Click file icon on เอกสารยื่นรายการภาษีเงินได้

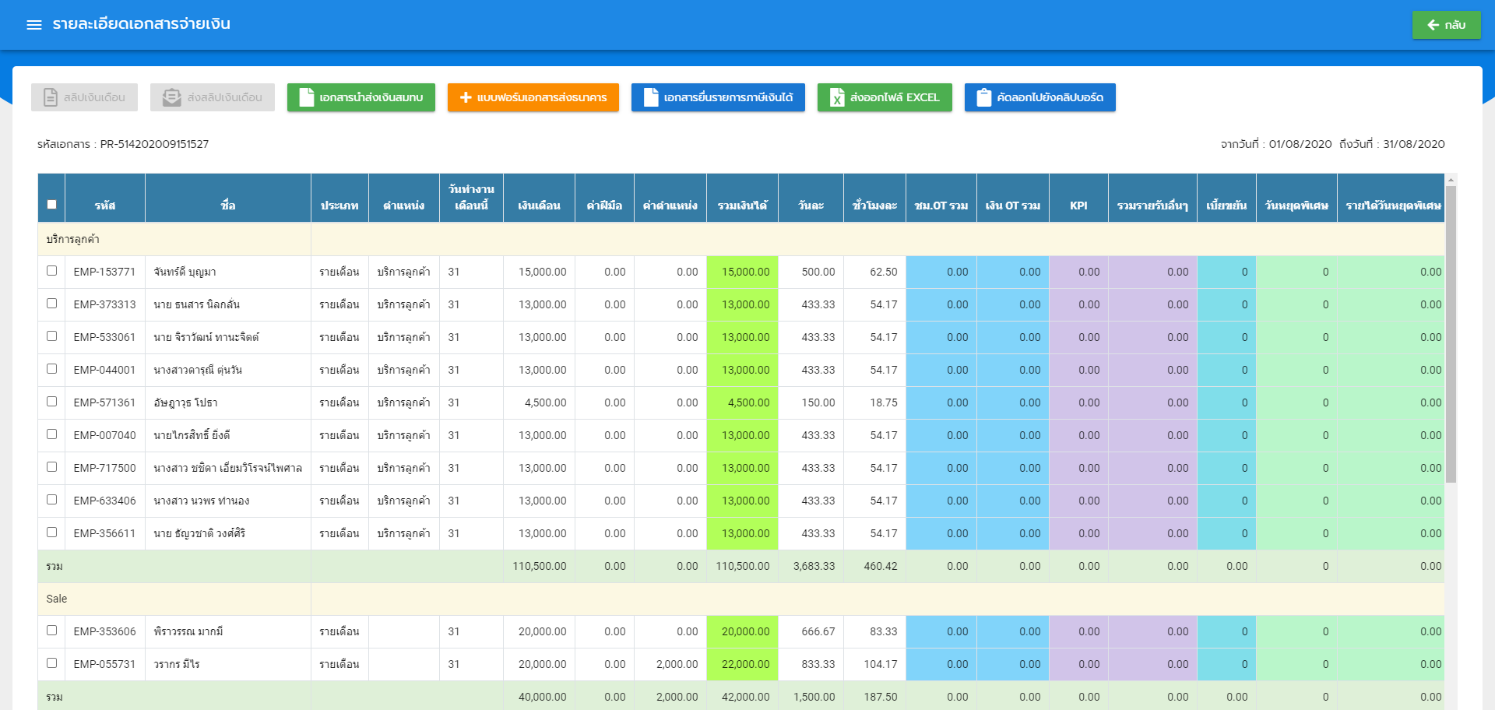(x=651, y=97)
